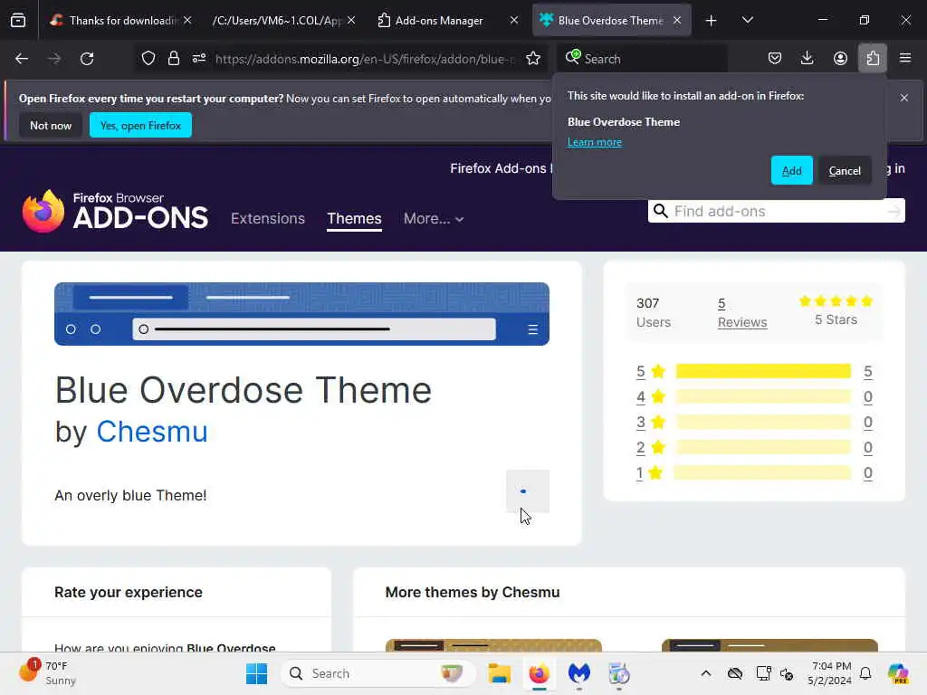Dismiss startup prompt with Not now
927x695 pixels.
51,125
